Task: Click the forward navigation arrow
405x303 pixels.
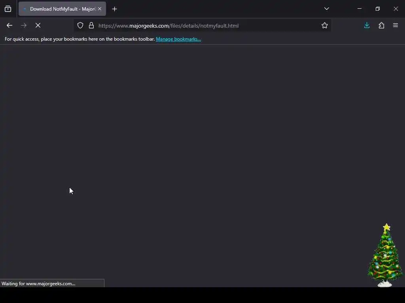Action: coord(24,26)
